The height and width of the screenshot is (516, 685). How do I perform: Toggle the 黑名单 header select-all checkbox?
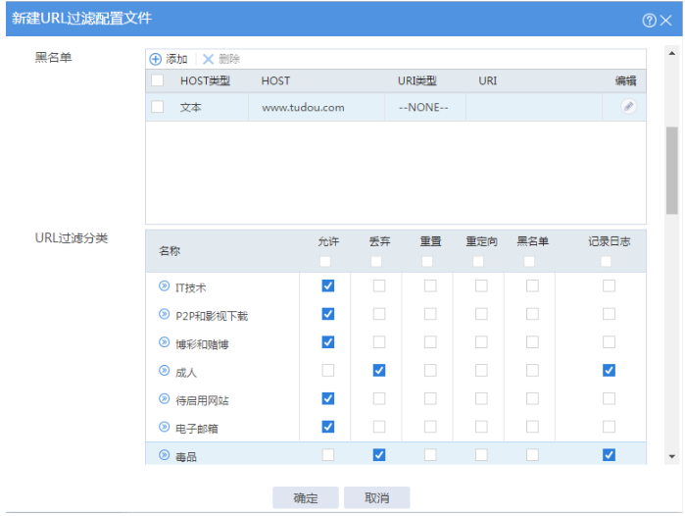pyautogui.click(x=529, y=262)
